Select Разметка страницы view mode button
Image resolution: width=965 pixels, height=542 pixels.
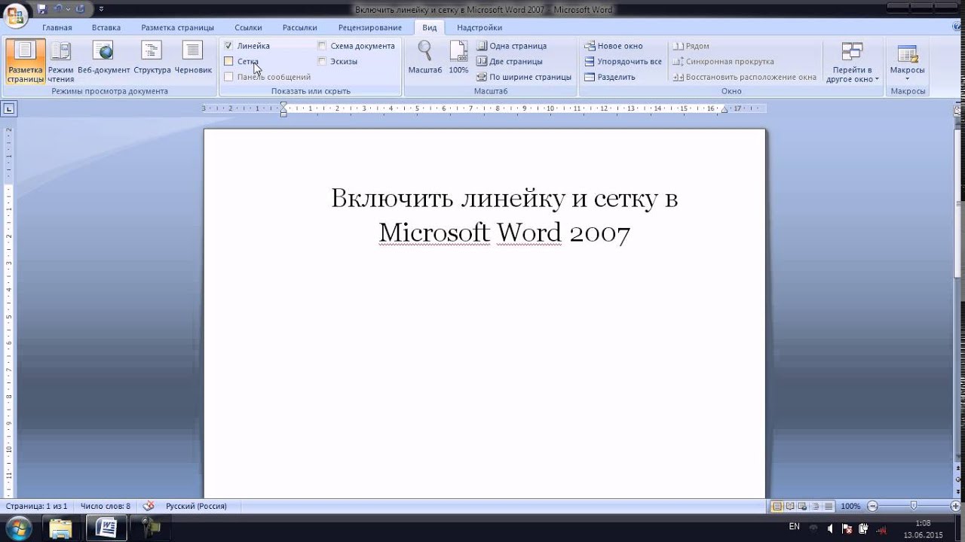(26, 62)
